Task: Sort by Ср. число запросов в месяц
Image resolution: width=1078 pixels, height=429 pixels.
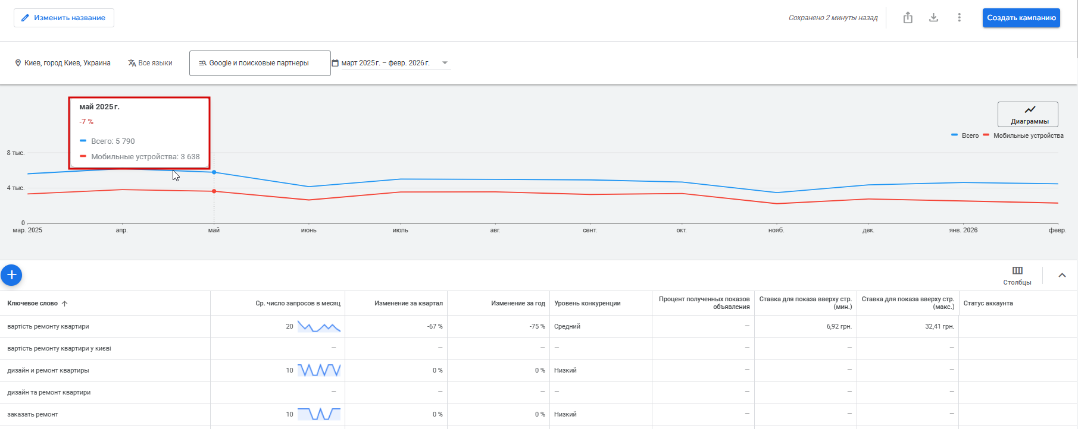Action: 298,303
